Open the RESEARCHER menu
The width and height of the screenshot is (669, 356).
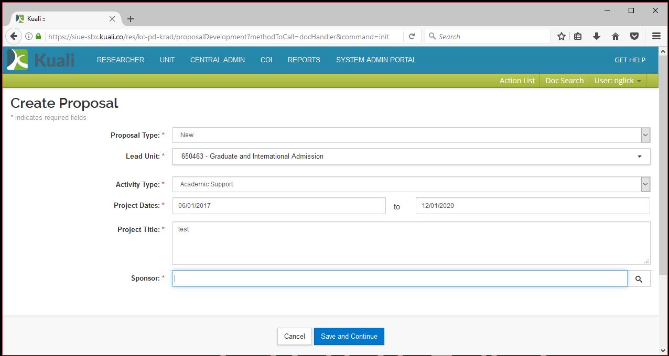pyautogui.click(x=121, y=60)
